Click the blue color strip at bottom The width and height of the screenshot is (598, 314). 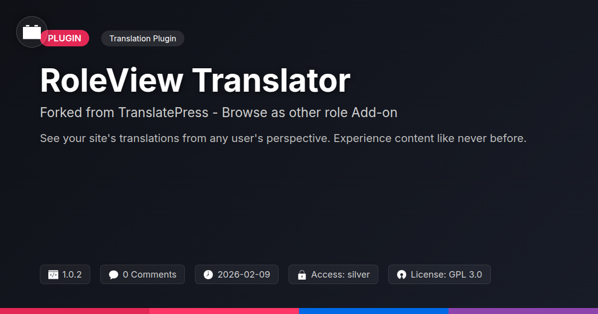click(x=374, y=311)
